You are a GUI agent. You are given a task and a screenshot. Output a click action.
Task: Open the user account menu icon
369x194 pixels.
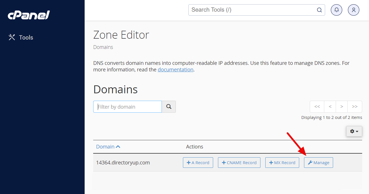point(354,10)
